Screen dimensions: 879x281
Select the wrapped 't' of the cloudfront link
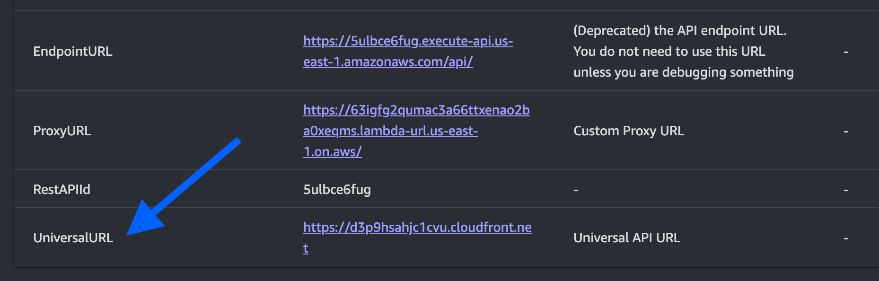[306, 248]
